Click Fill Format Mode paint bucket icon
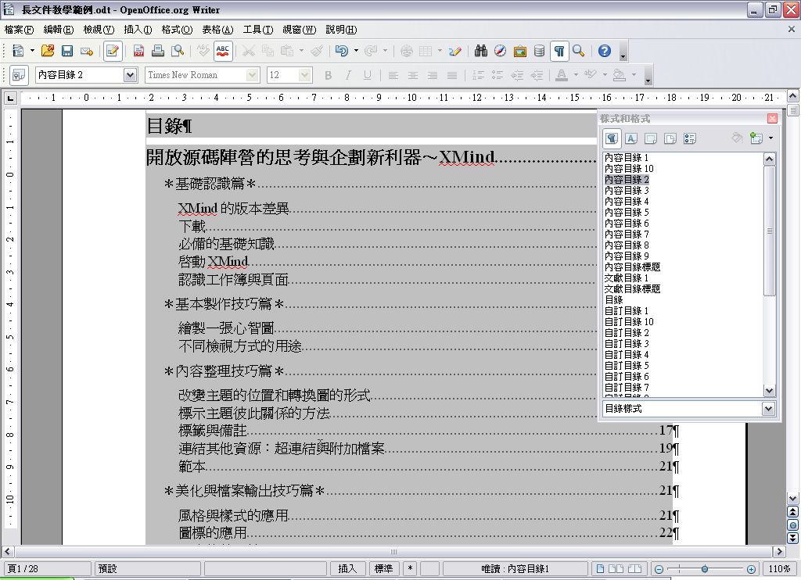The image size is (801, 580). tap(737, 138)
